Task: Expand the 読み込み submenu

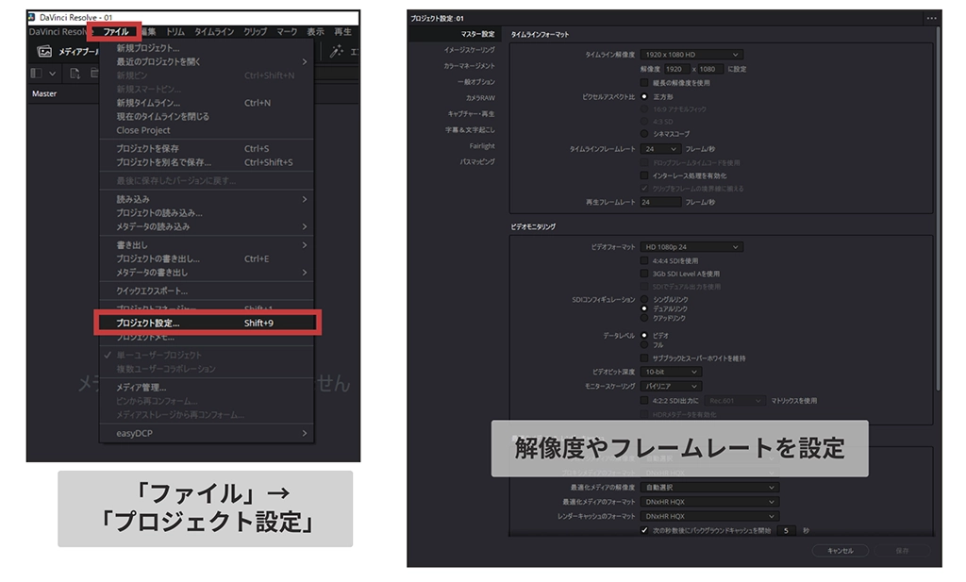Action: point(207,199)
